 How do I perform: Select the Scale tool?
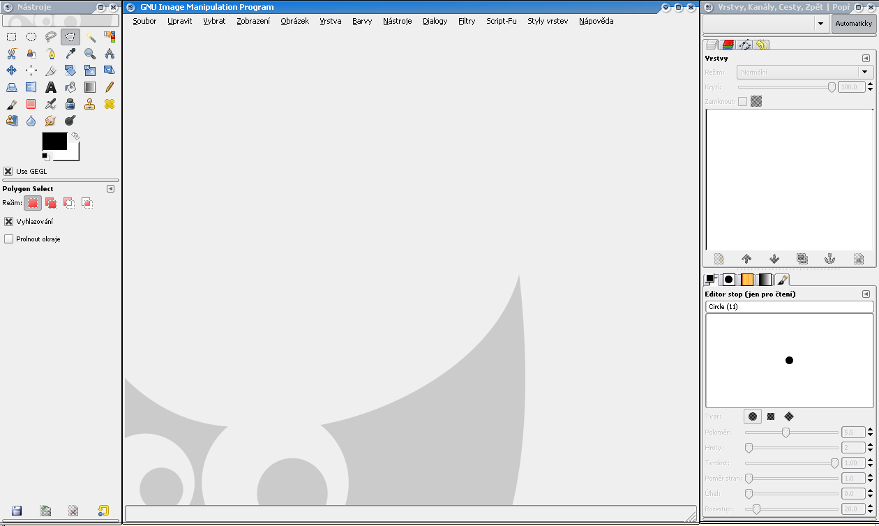click(90, 70)
